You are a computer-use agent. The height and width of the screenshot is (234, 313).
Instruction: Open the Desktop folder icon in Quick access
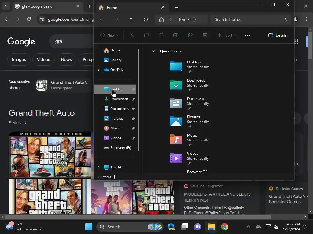click(x=176, y=66)
